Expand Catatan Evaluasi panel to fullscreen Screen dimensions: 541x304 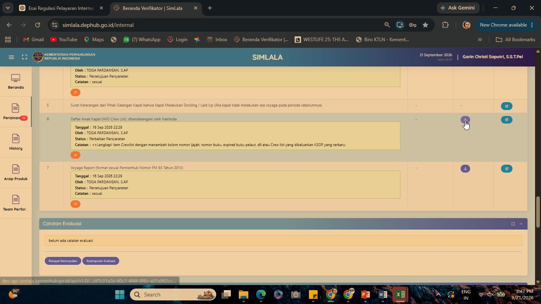point(513,224)
